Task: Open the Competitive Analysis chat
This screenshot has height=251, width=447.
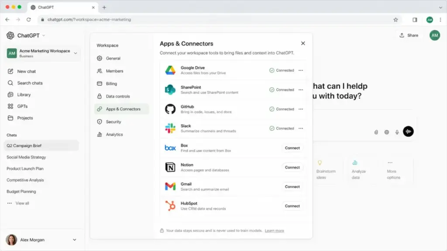Action: pyautogui.click(x=25, y=180)
